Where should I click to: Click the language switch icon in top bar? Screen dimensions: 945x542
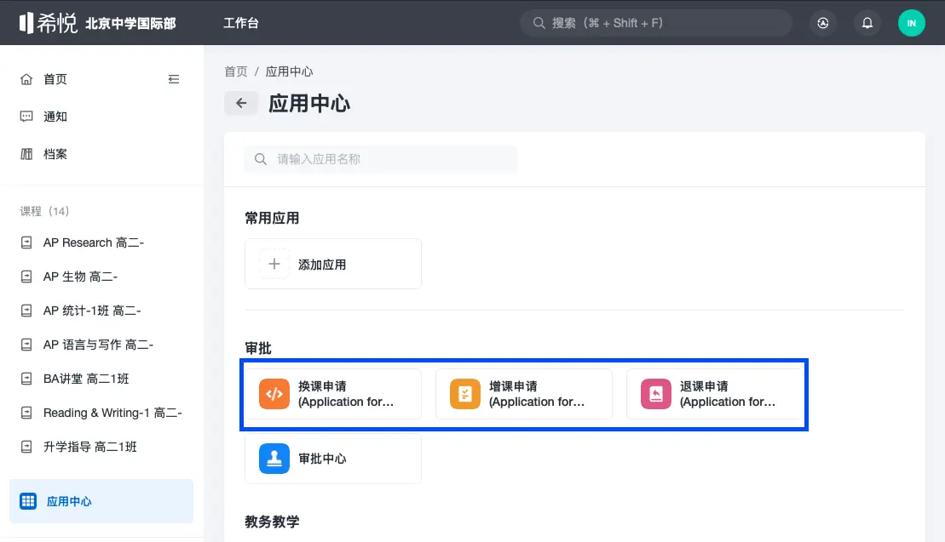coord(823,23)
